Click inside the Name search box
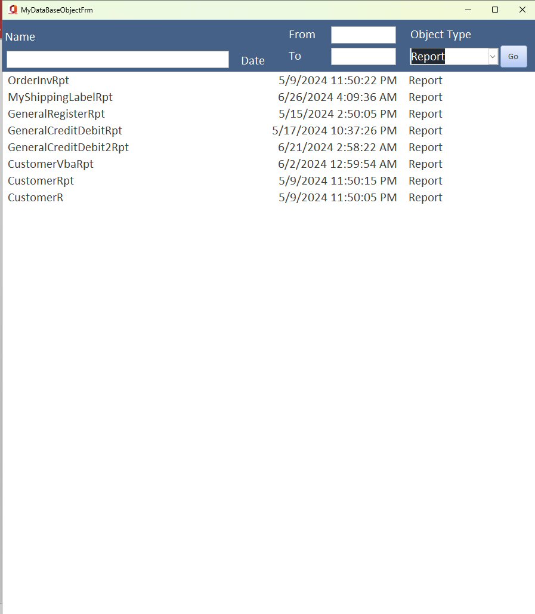 pyautogui.click(x=116, y=60)
